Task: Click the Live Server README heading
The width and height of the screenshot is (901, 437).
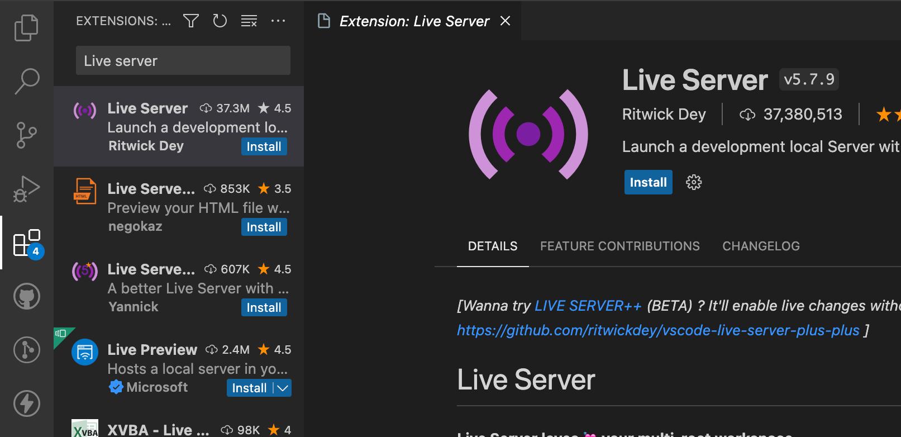Action: (526, 380)
